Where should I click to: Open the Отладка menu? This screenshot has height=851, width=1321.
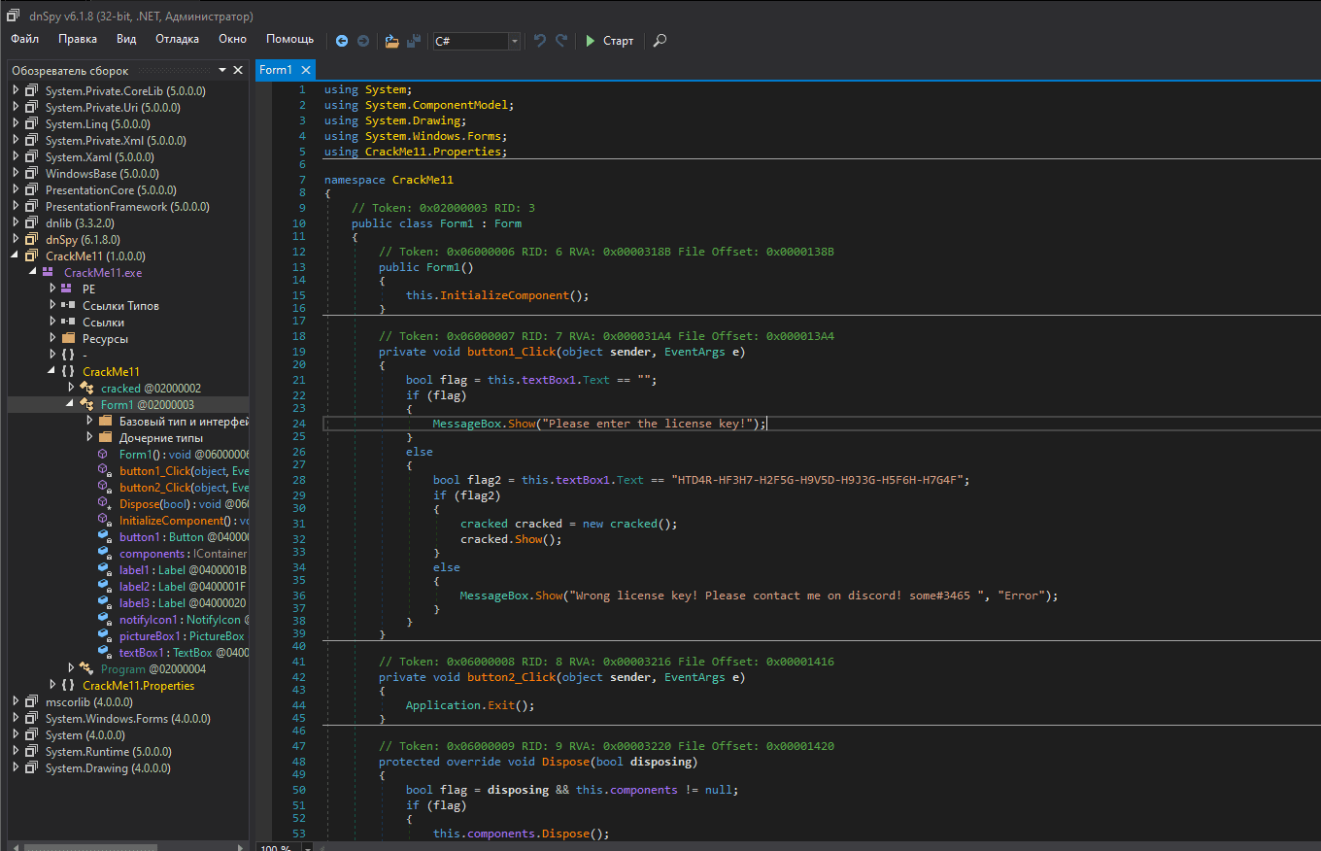177,39
